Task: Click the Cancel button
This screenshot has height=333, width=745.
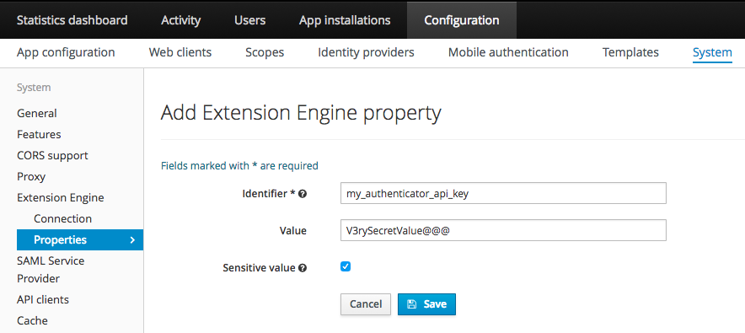Action: [x=366, y=304]
